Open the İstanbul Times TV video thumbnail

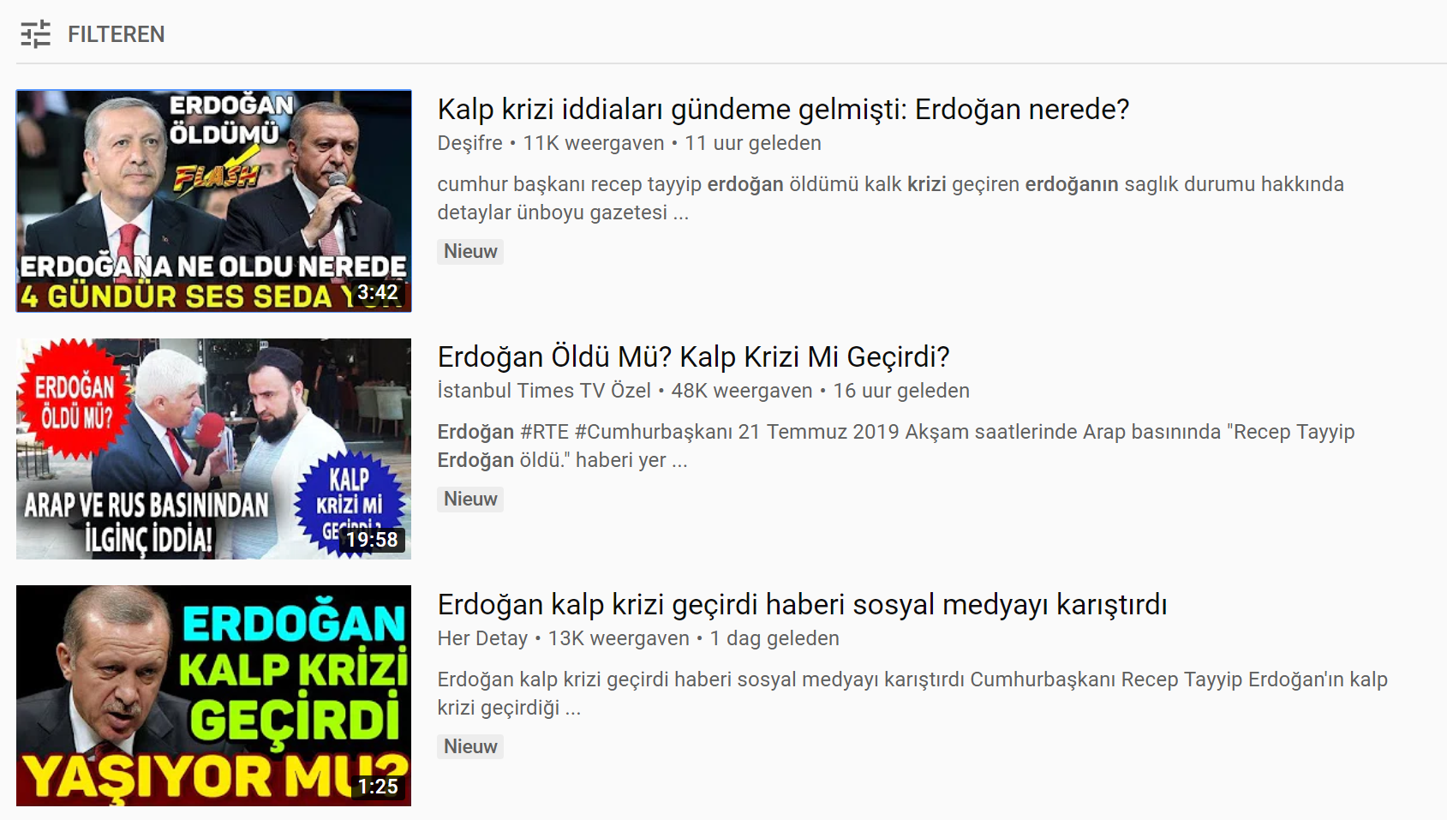[213, 449]
